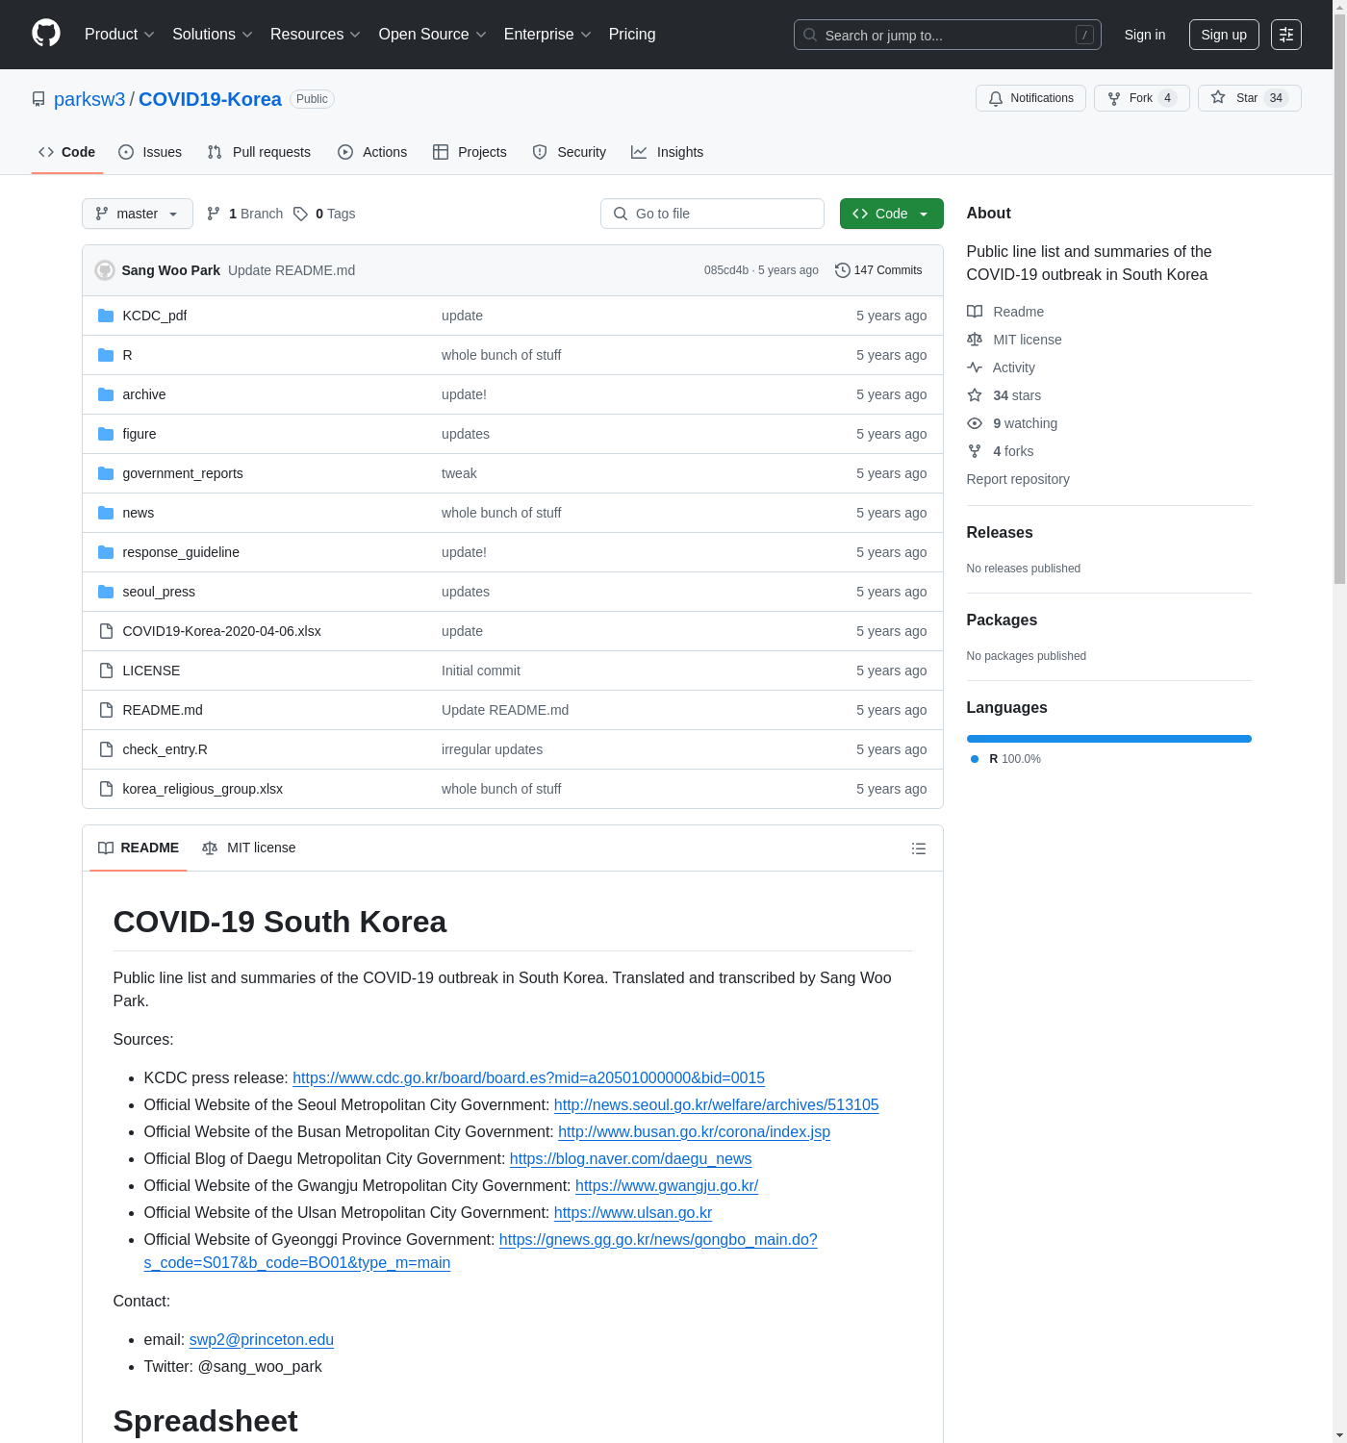Click Sang Woo Park's avatar

pyautogui.click(x=105, y=270)
